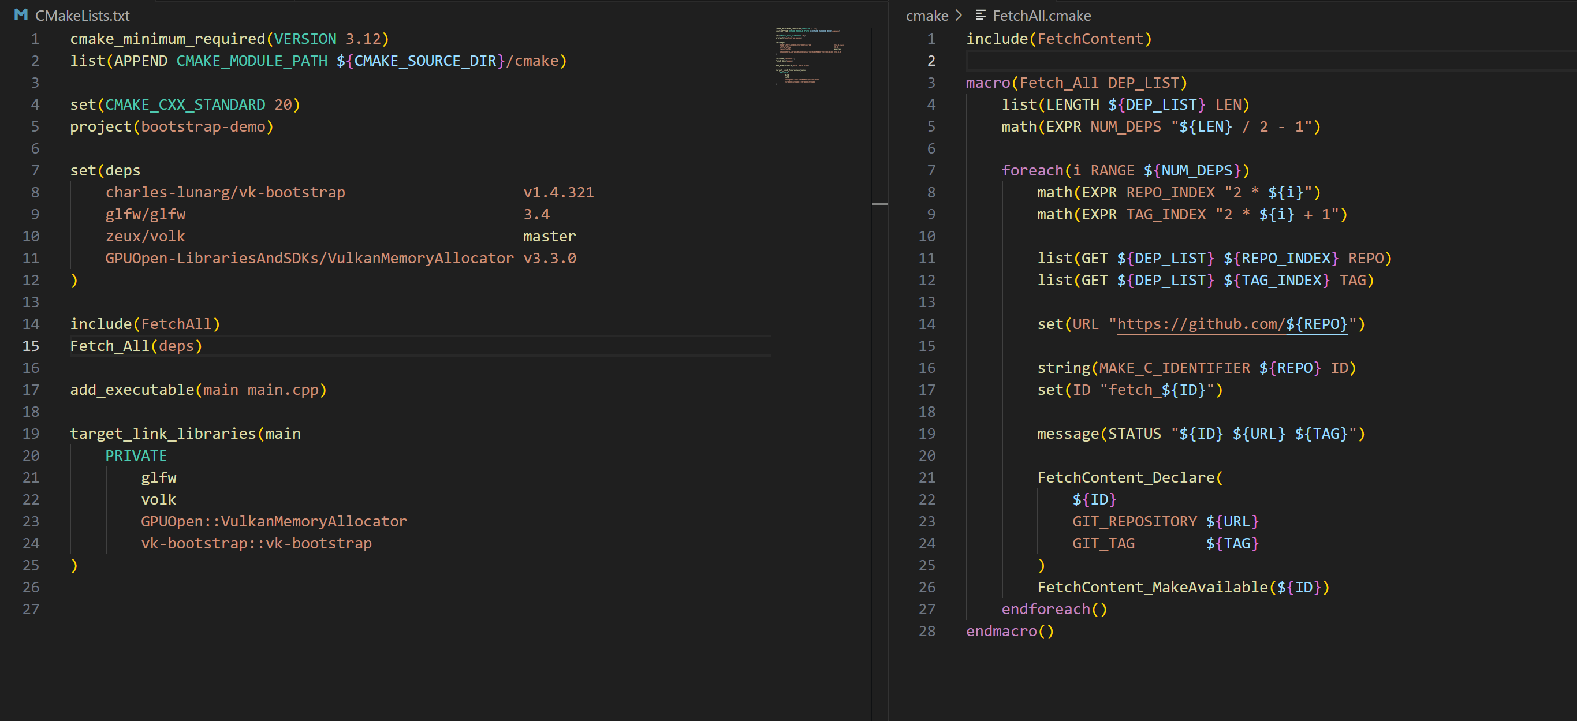Click the TAG variable ending line 12
This screenshot has height=721, width=1577.
pos(1352,281)
